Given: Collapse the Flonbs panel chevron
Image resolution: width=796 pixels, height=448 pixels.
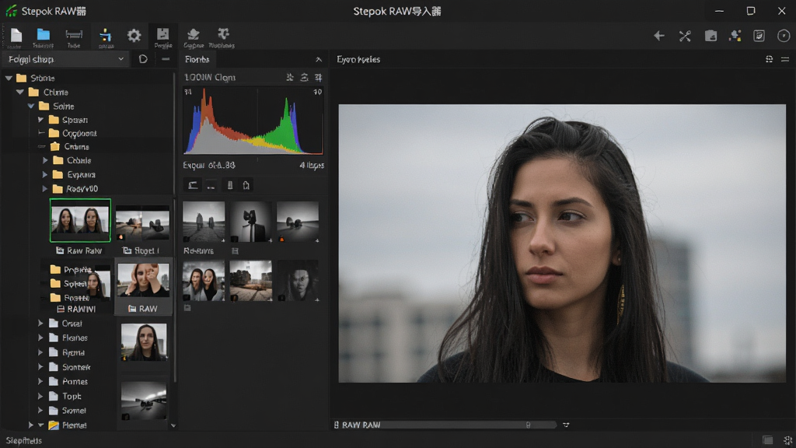Looking at the screenshot, I should [x=318, y=59].
